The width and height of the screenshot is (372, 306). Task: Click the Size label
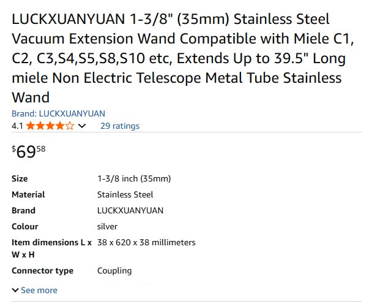[20, 179]
